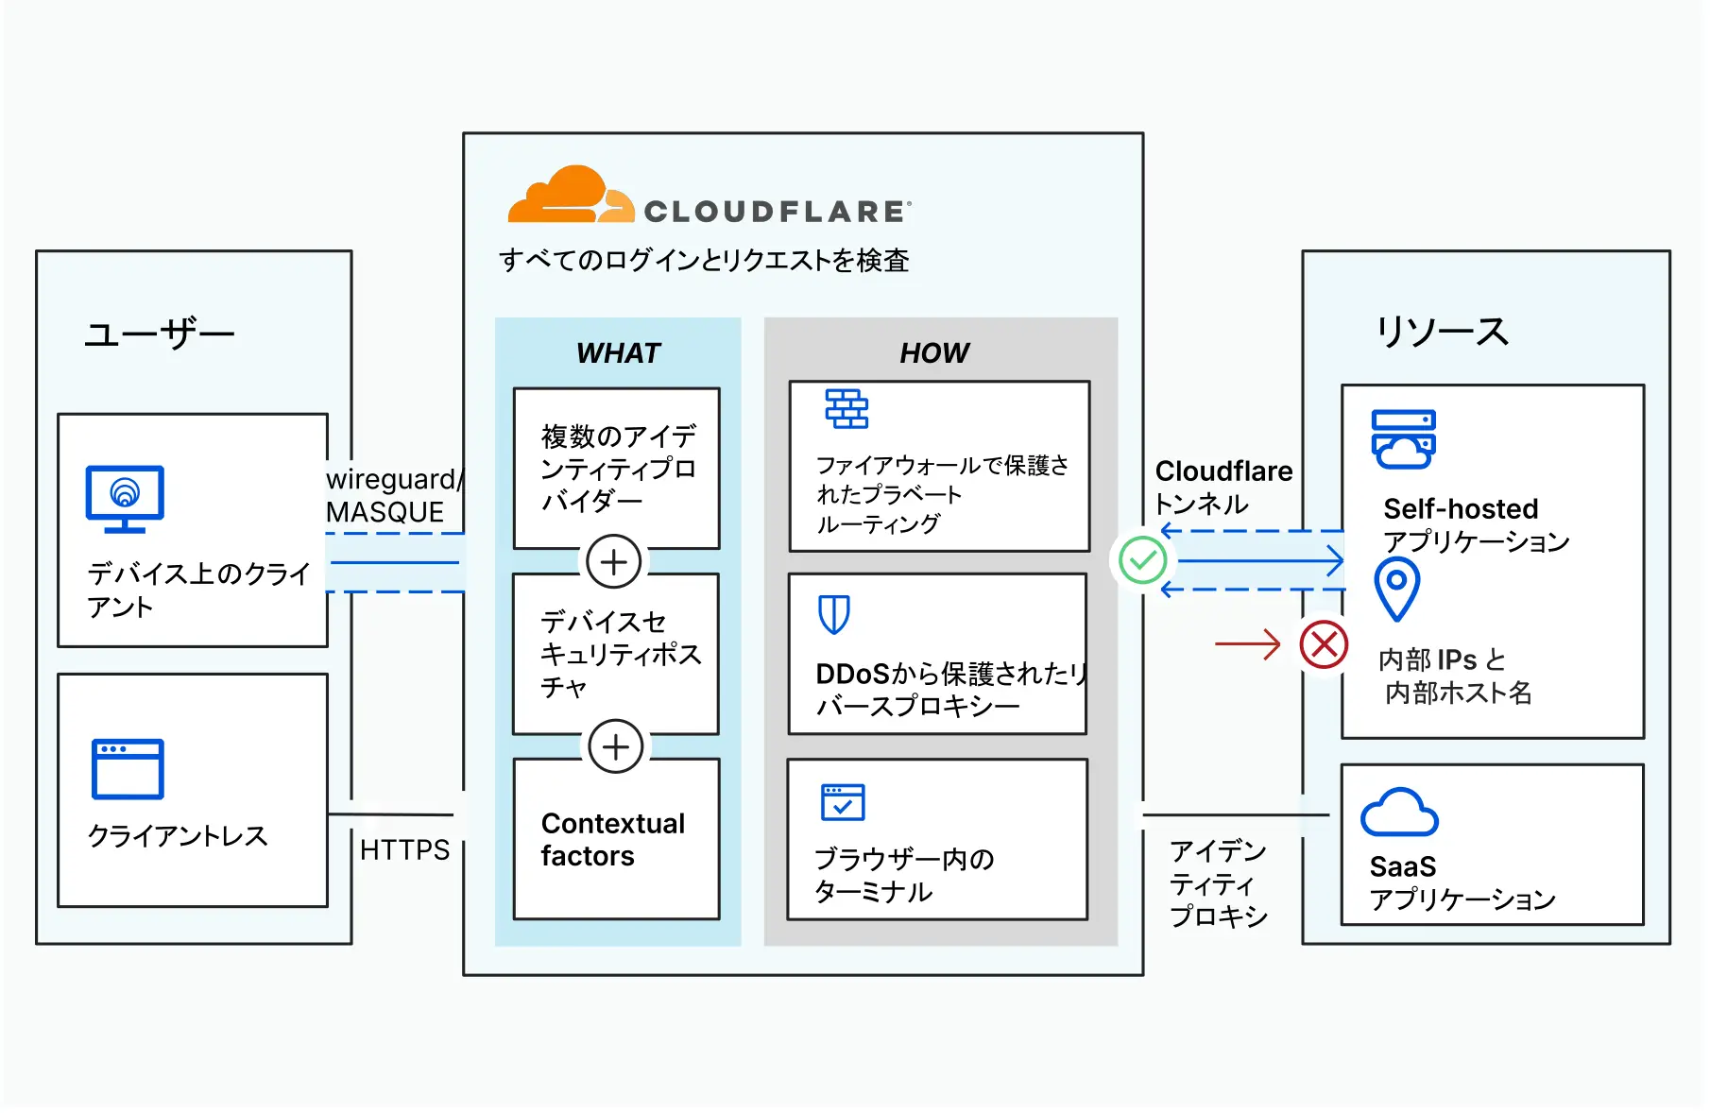Click the Cloudflare トンネル label
This screenshot has height=1113, width=1710.
click(1223, 487)
